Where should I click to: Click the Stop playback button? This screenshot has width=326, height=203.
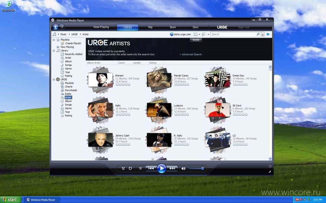(x=140, y=168)
